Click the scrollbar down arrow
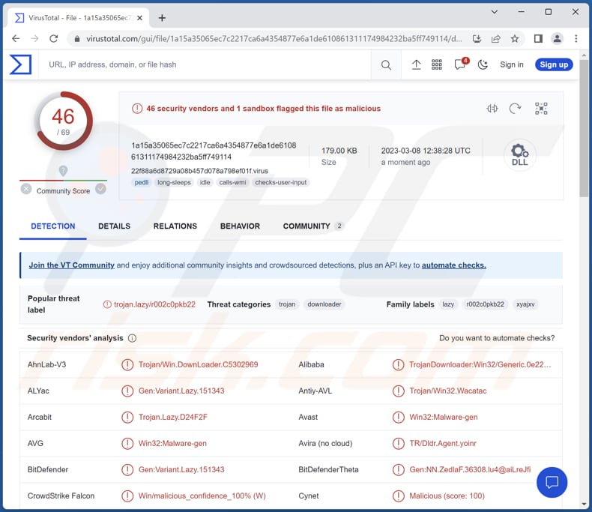Image resolution: width=592 pixels, height=512 pixels. point(584,504)
